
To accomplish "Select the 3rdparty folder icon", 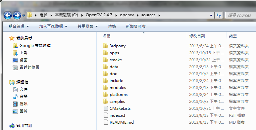I will (105, 46).
